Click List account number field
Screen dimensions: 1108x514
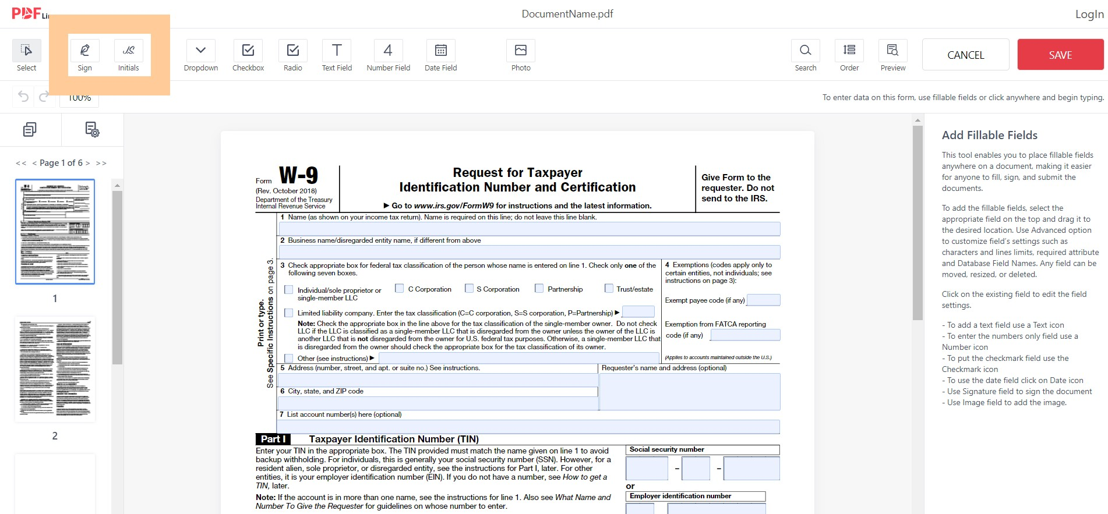[529, 427]
